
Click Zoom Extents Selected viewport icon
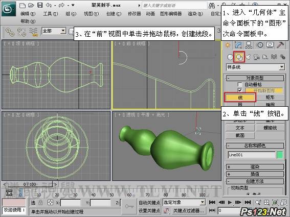[x=275, y=203]
